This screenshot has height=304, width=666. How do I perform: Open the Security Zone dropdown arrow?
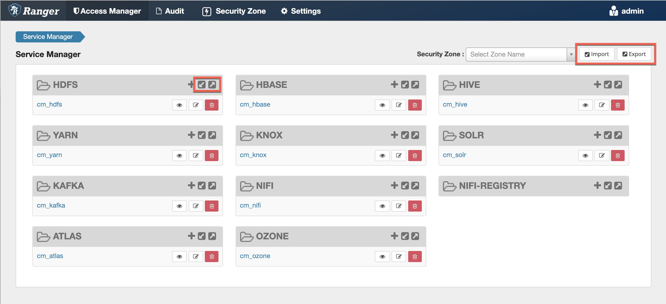[x=571, y=54]
